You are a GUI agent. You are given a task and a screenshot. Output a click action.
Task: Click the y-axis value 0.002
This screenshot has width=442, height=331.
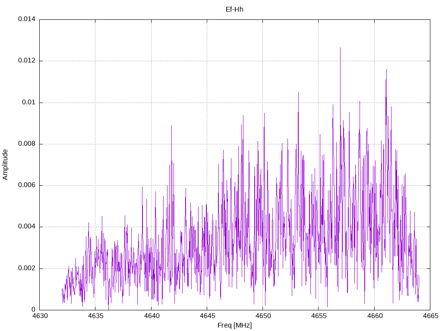tap(27, 268)
